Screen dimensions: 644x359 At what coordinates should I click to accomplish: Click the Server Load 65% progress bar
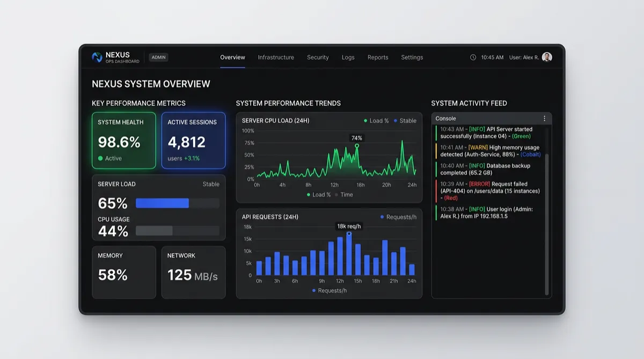178,203
